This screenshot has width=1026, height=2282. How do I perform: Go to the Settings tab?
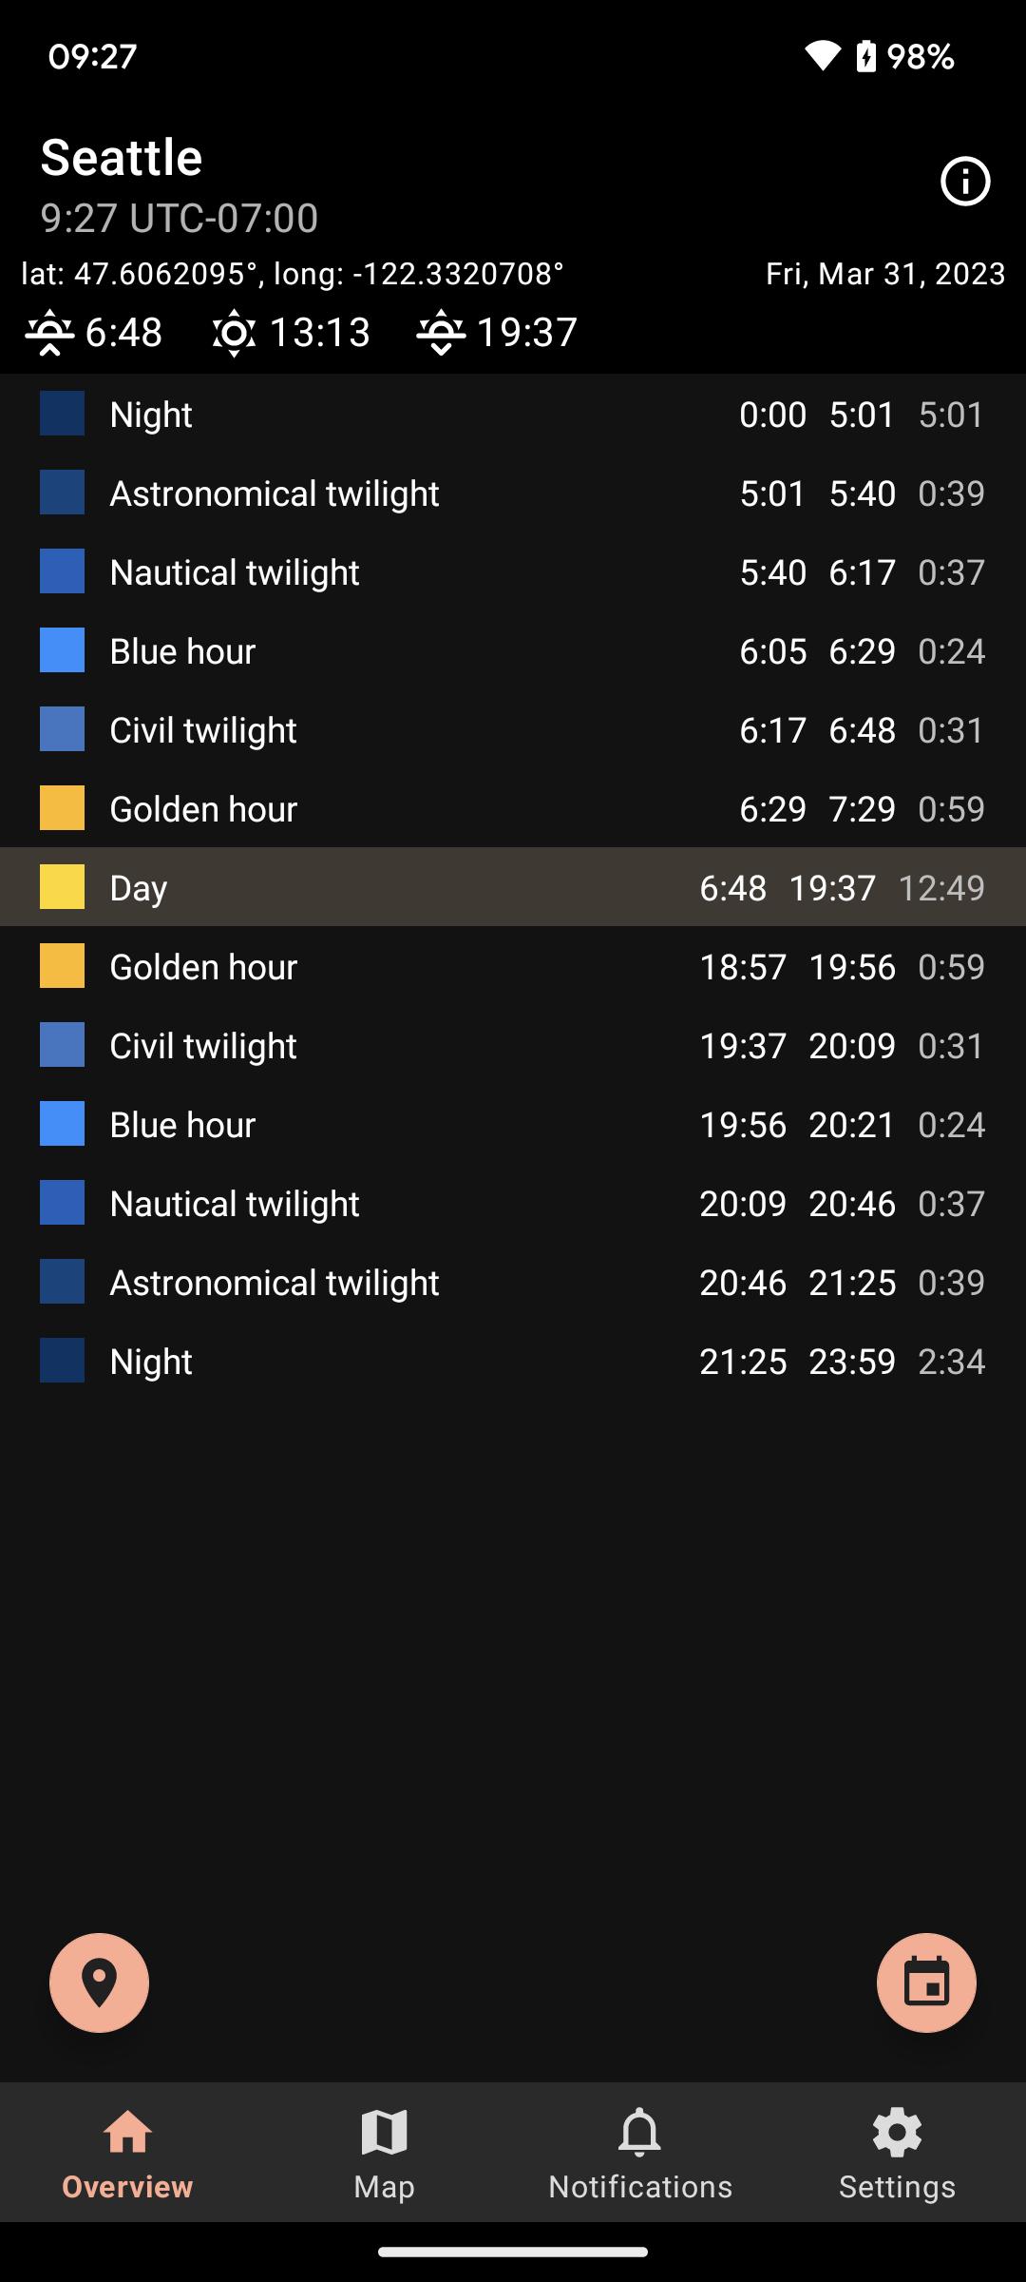tap(897, 2153)
